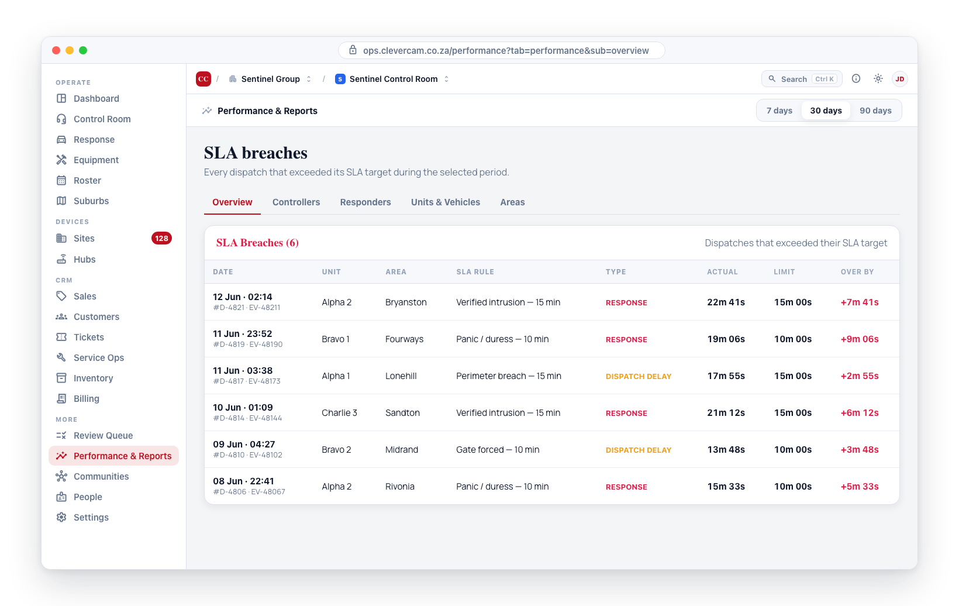This screenshot has width=959, height=606.
Task: Open the Review Queue menu item
Action: pos(113,435)
